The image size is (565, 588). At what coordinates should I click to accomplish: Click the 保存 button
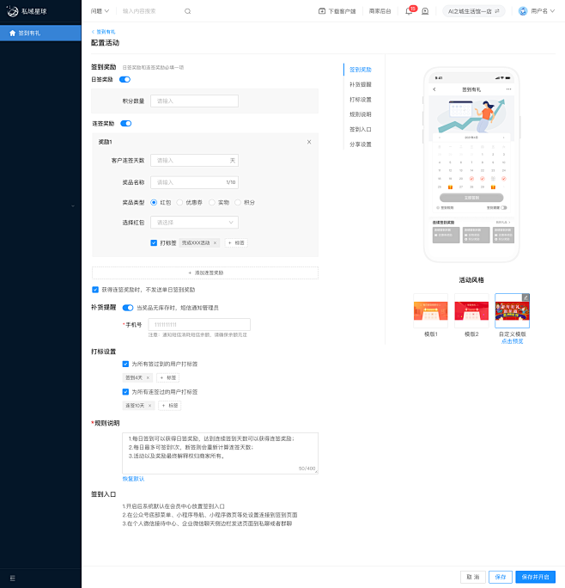(501, 577)
